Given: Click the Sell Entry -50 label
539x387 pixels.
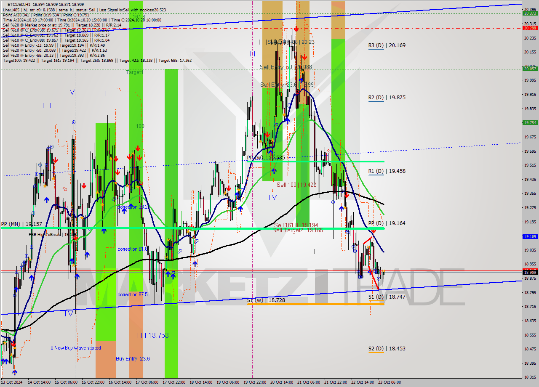Looking at the screenshot, I should (286, 67).
